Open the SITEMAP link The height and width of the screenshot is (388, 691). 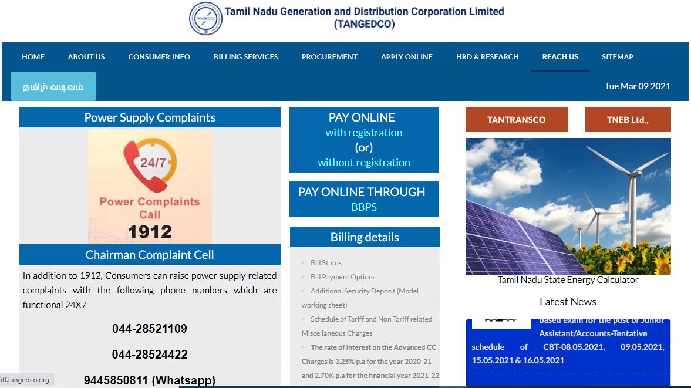click(x=617, y=57)
